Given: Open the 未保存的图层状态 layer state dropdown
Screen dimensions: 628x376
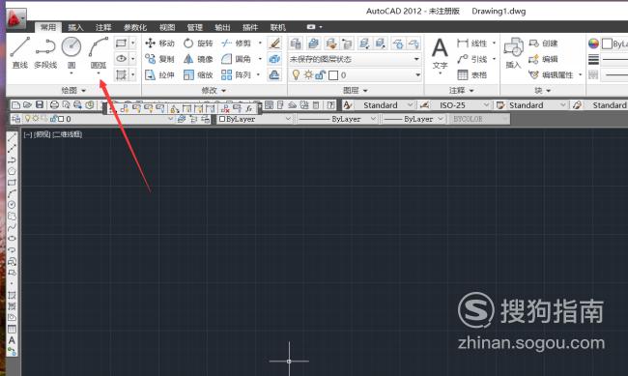Looking at the screenshot, I should point(416,59).
